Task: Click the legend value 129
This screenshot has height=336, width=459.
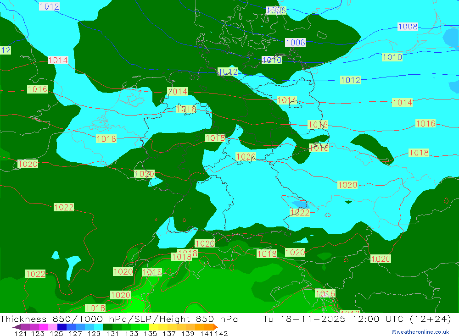Action: tap(94, 333)
